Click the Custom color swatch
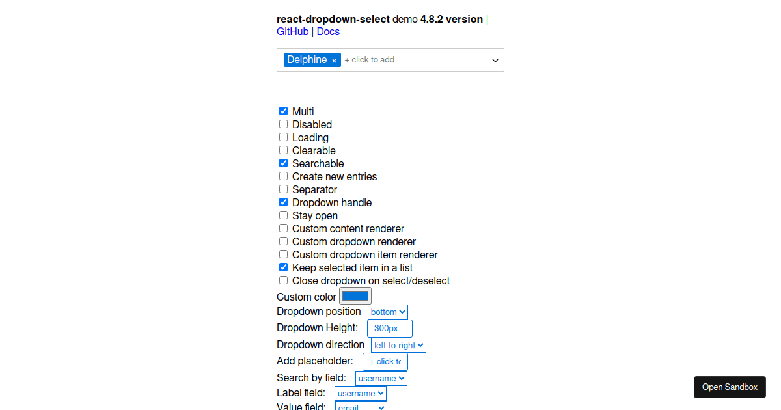 (x=355, y=295)
